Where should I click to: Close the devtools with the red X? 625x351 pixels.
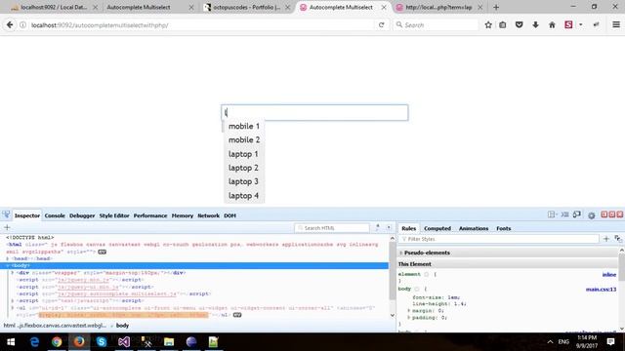click(620, 214)
